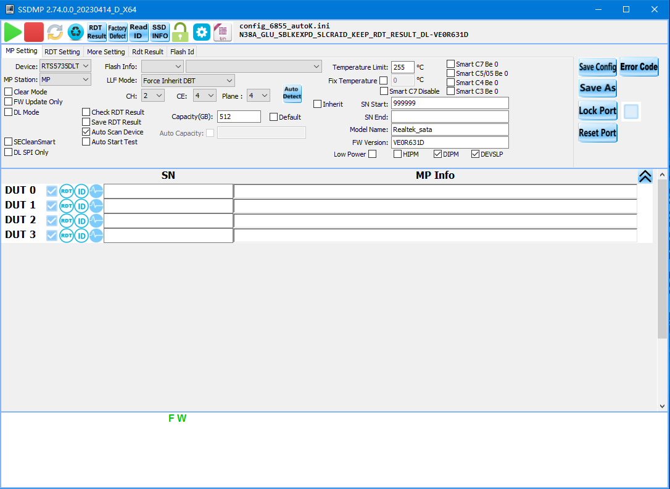Open the Device dropdown RTS5735DLT

(x=65, y=66)
